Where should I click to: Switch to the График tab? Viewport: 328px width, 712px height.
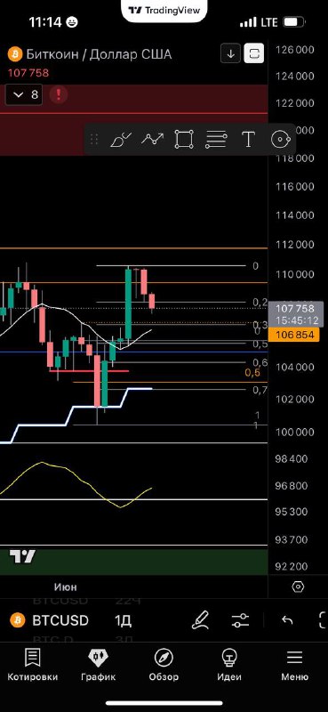pos(99,665)
